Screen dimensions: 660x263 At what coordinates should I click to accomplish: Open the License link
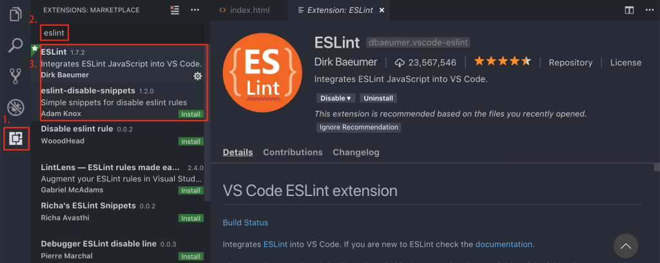tap(626, 63)
